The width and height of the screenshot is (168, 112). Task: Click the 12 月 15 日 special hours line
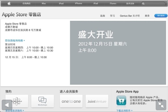point(26,57)
